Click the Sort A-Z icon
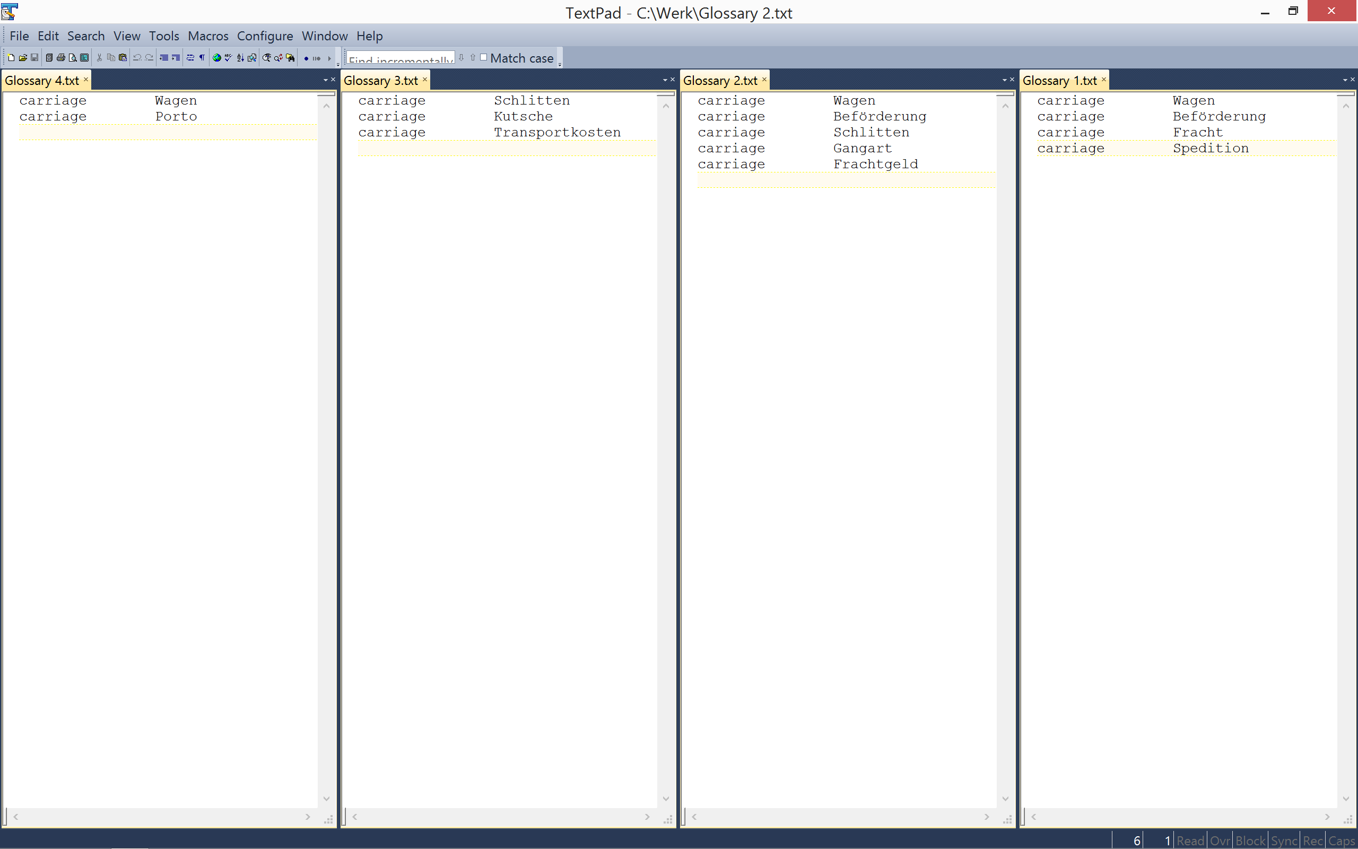The height and width of the screenshot is (849, 1358). (x=240, y=58)
